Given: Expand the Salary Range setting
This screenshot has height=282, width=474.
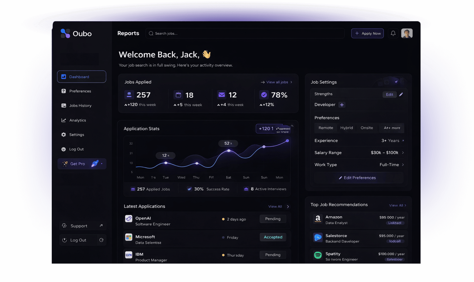Looking at the screenshot, I should pos(403,153).
